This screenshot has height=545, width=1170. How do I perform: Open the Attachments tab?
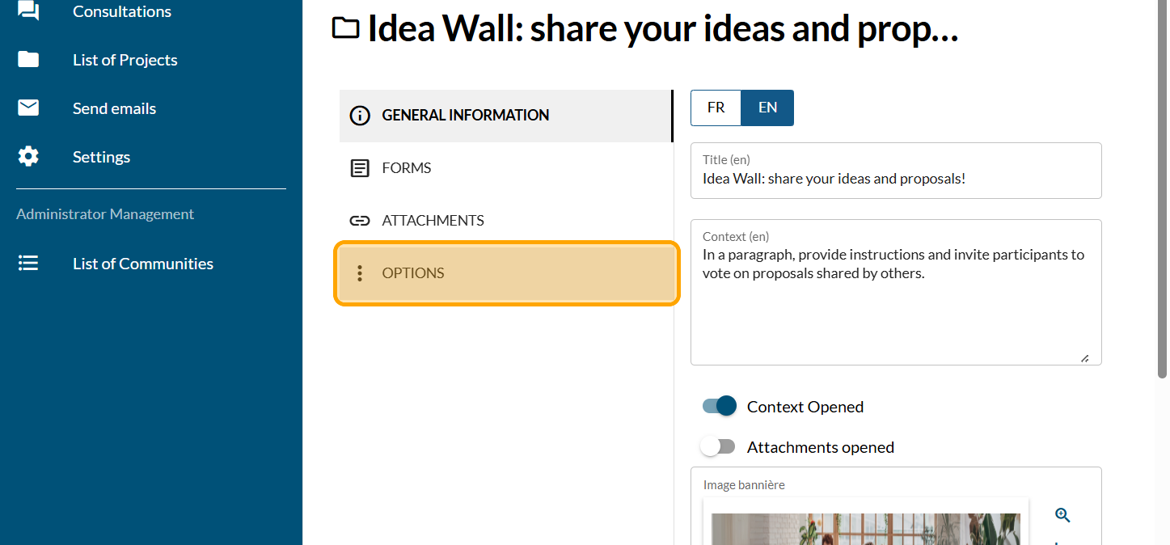[433, 221]
